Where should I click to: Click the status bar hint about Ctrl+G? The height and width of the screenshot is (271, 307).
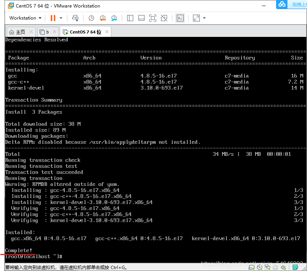(x=66, y=267)
